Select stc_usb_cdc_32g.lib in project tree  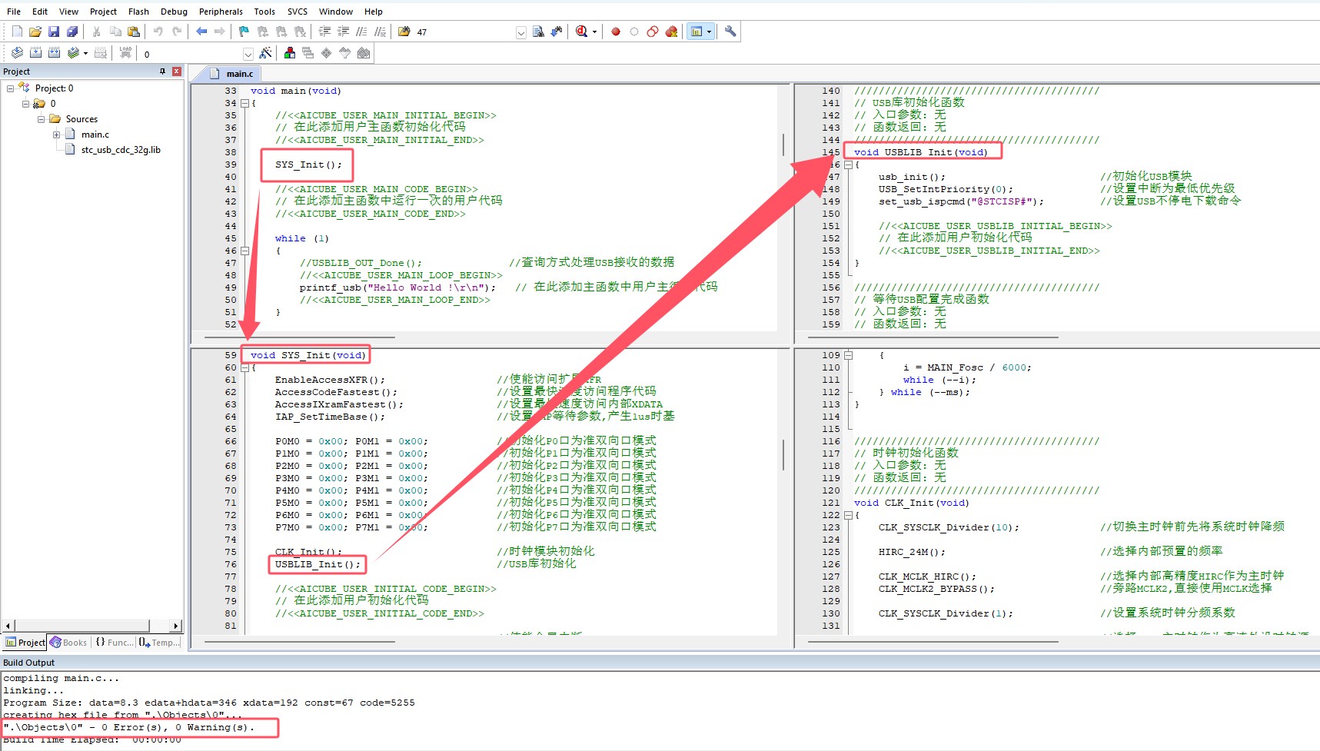click(121, 150)
